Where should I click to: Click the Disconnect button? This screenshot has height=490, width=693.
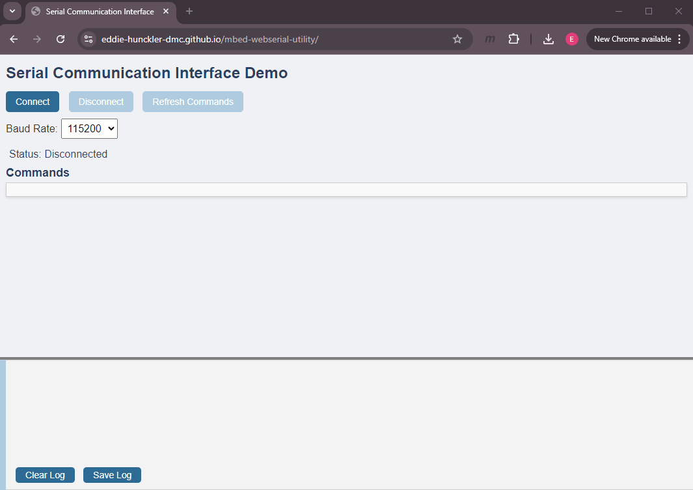101,102
